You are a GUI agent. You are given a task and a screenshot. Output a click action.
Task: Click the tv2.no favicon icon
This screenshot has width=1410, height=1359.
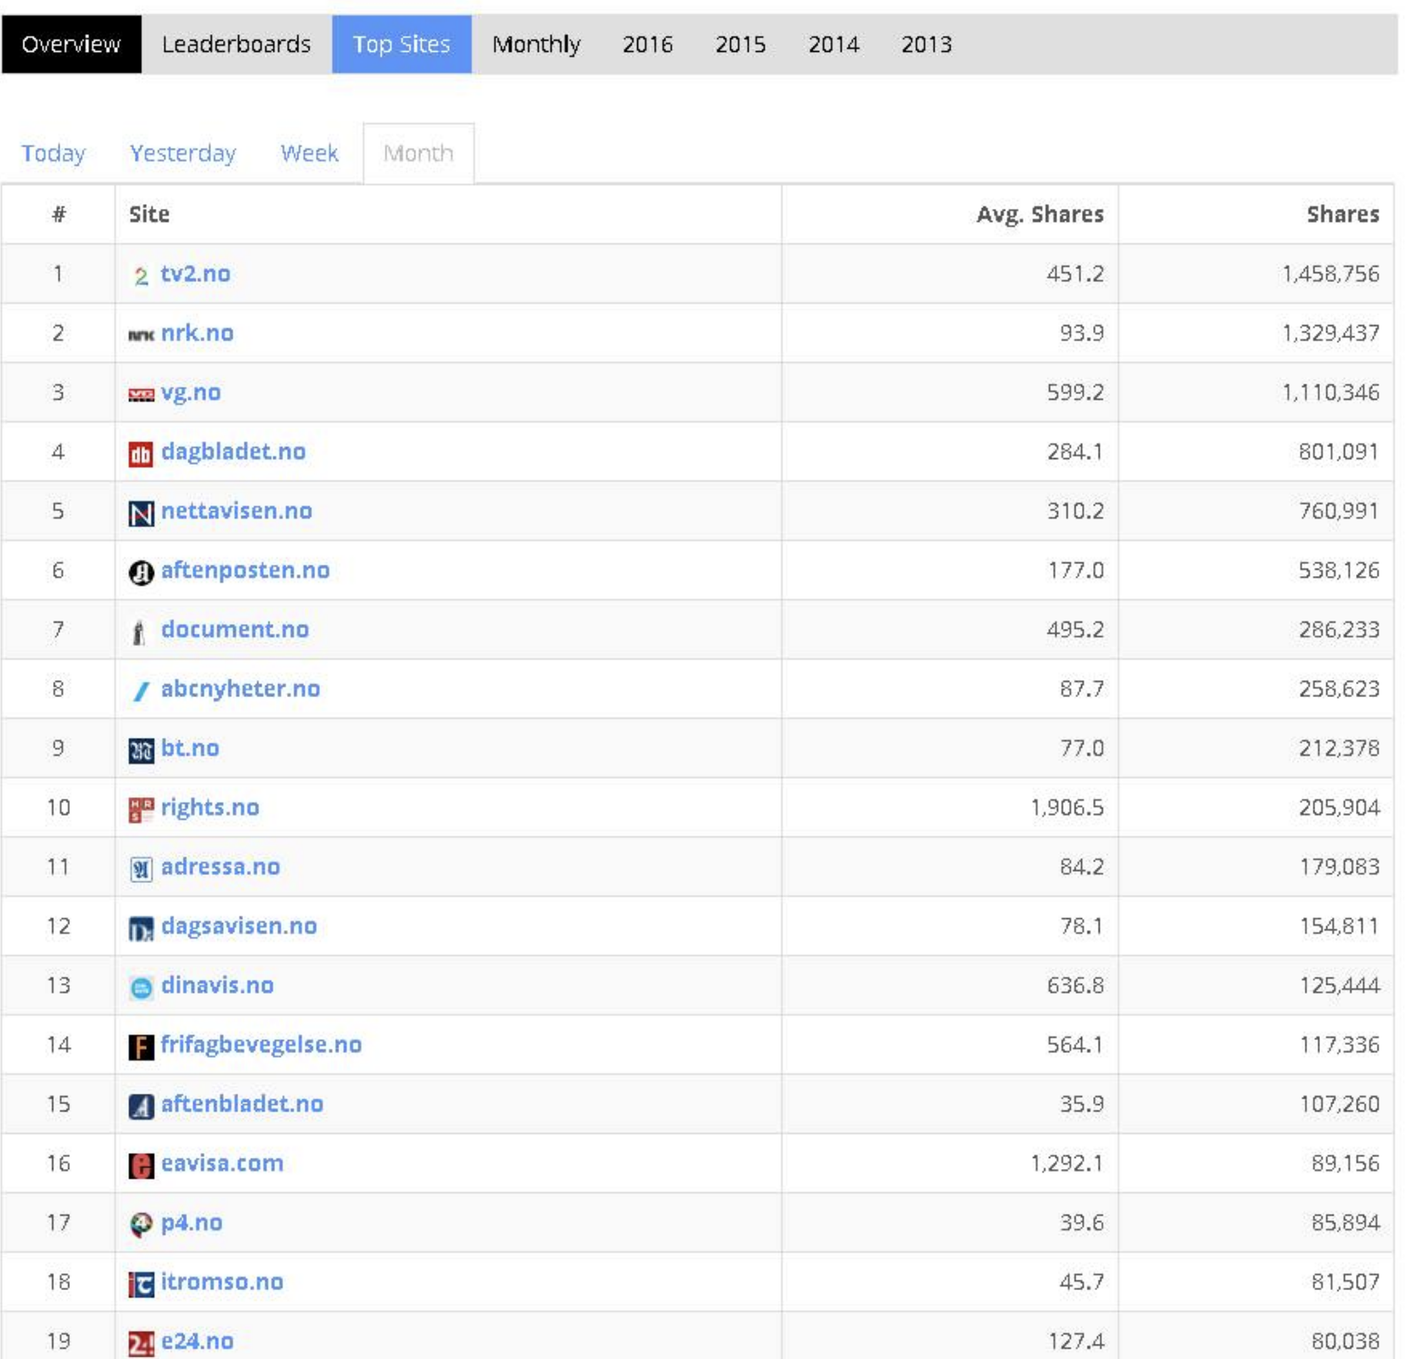coord(141,276)
